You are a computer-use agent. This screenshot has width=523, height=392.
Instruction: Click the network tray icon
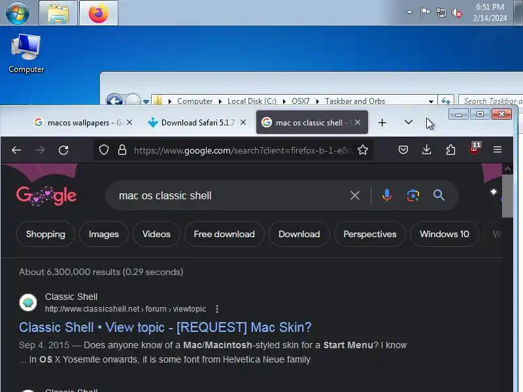click(x=441, y=12)
